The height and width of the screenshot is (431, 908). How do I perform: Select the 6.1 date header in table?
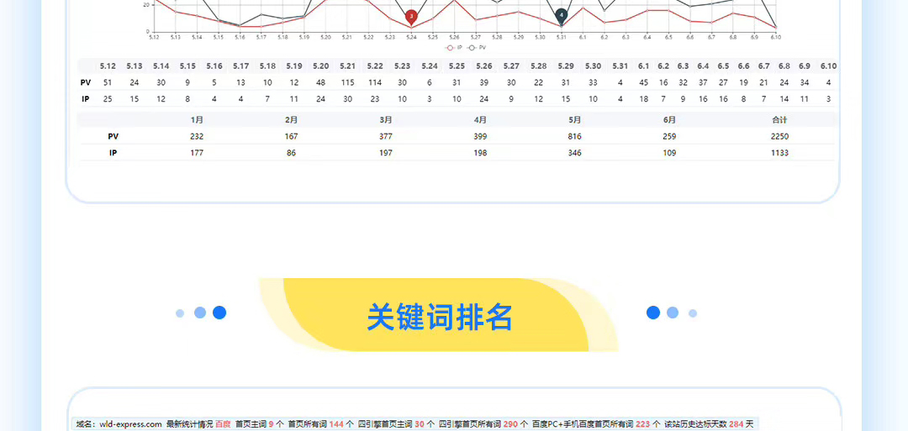(643, 66)
